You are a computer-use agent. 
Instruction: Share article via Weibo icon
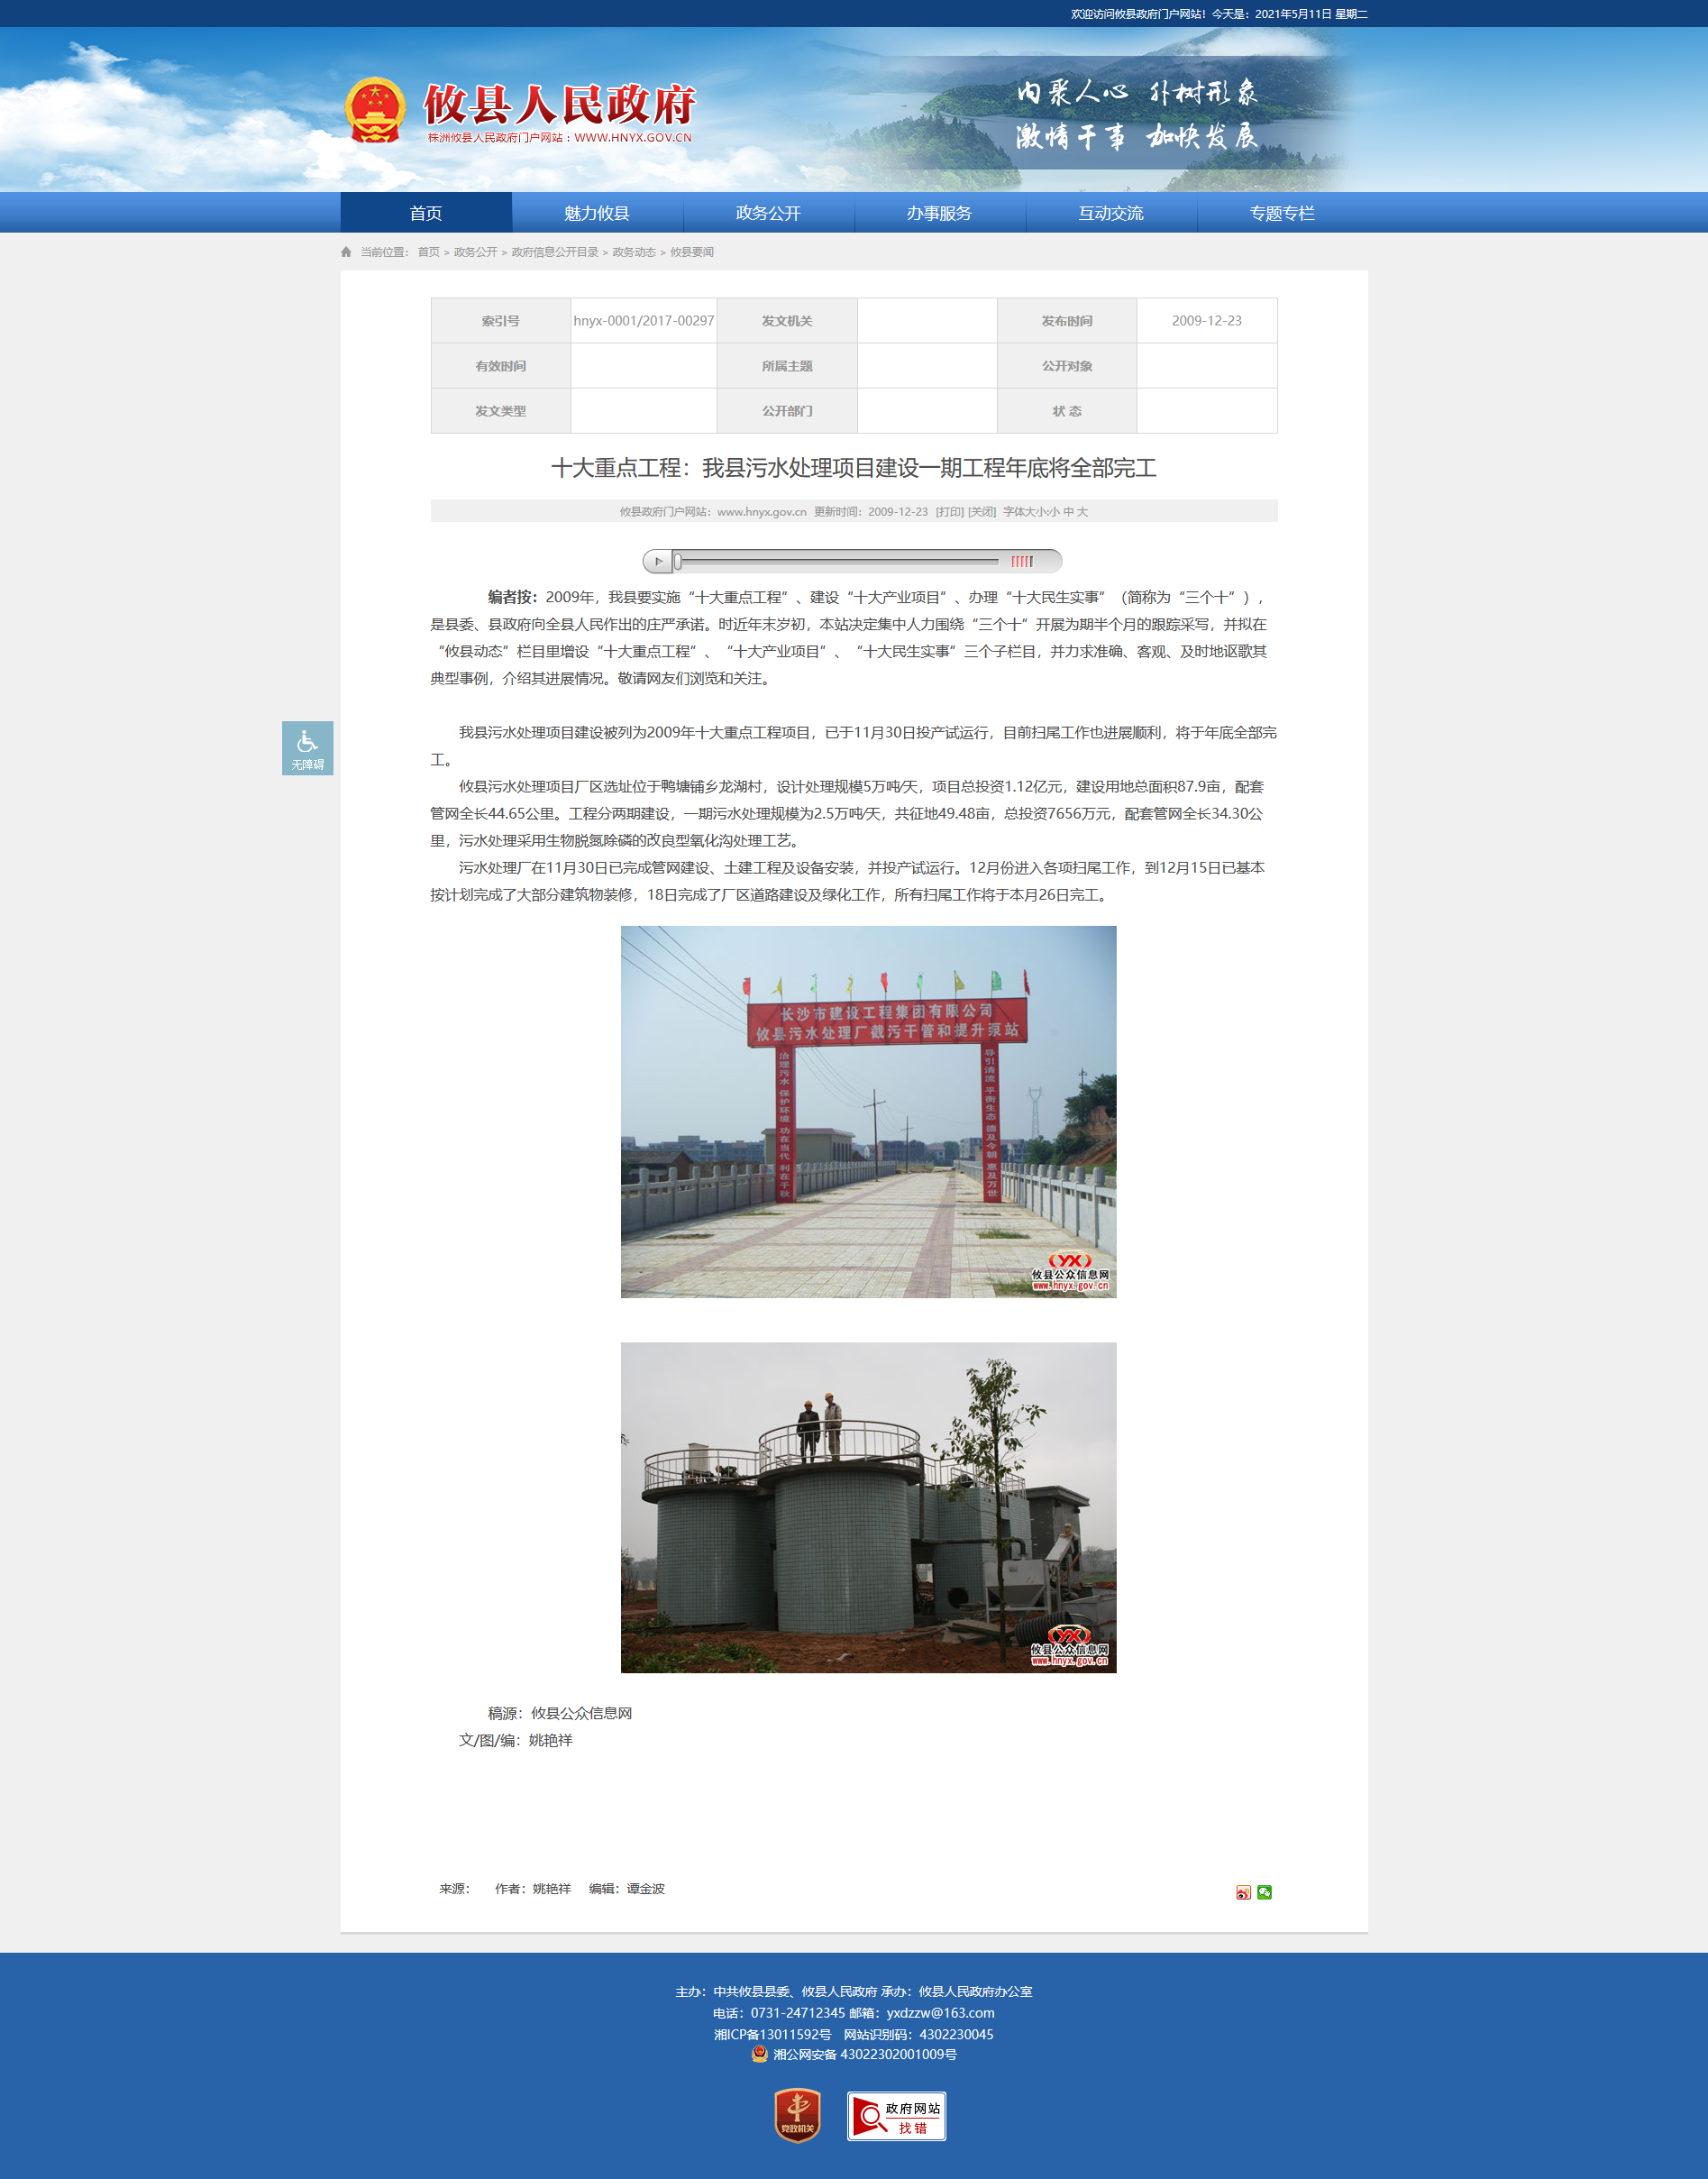(x=1243, y=1892)
